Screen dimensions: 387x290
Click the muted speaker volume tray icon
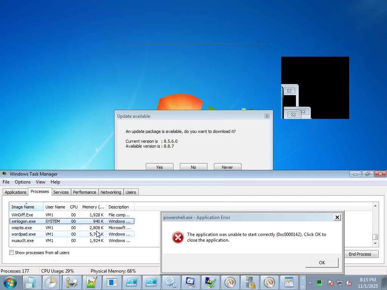coord(349,283)
